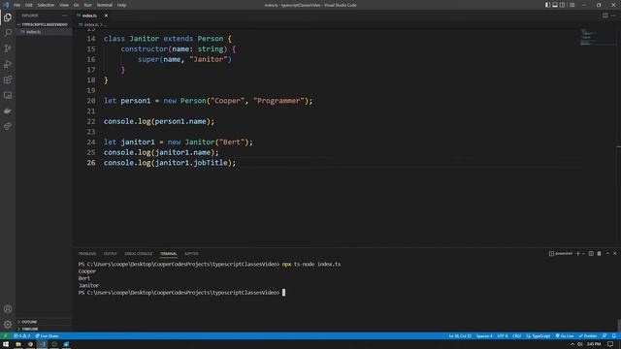Open editor more actions ellipsis
The height and width of the screenshot is (349, 621).
[614, 16]
